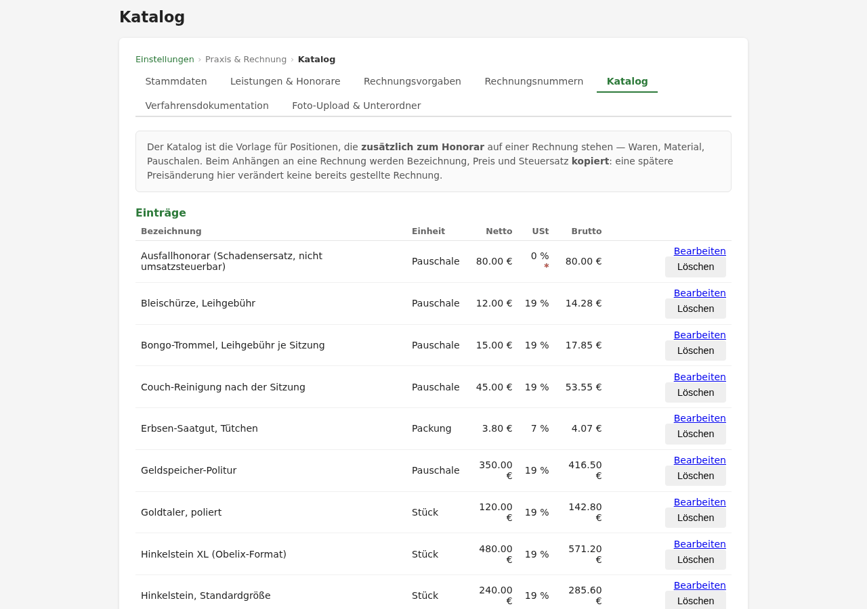Click the Packung unit cell
Screen dimensions: 867x609
click(x=431, y=428)
